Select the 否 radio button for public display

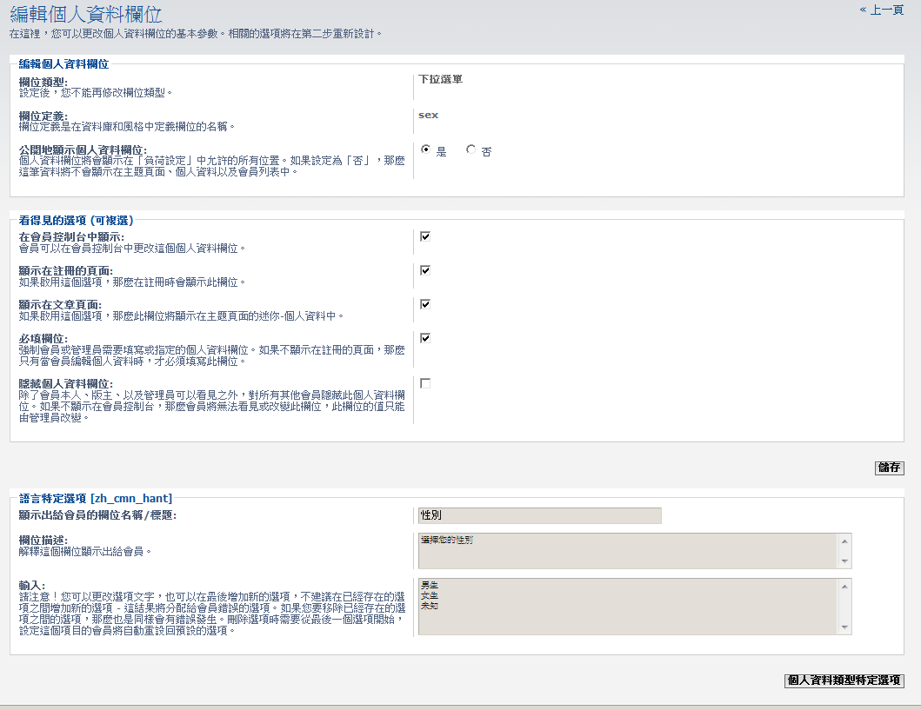pyautogui.click(x=471, y=149)
